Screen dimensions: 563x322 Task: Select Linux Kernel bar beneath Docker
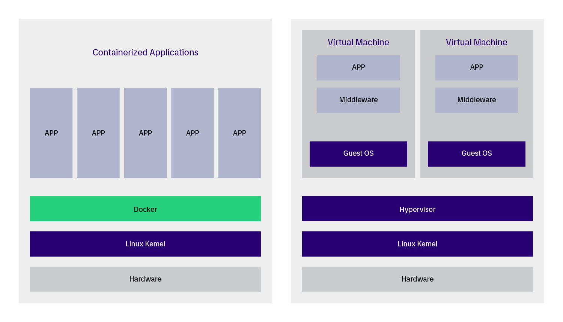tap(145, 244)
